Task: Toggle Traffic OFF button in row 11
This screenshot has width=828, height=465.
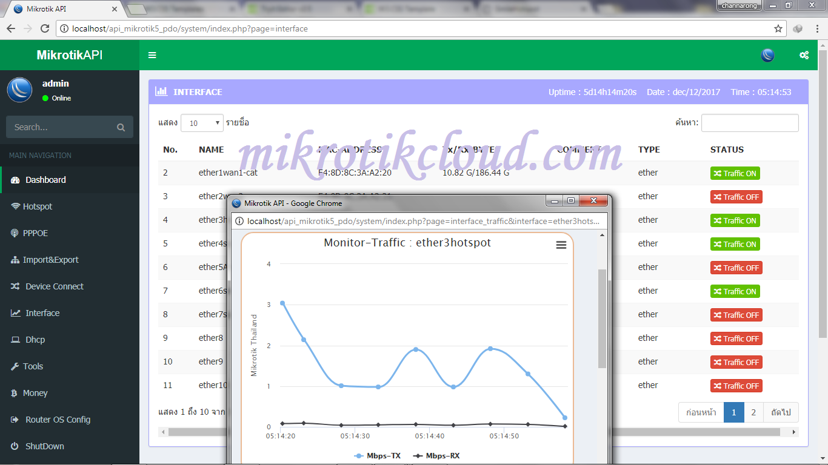Action: [736, 386]
